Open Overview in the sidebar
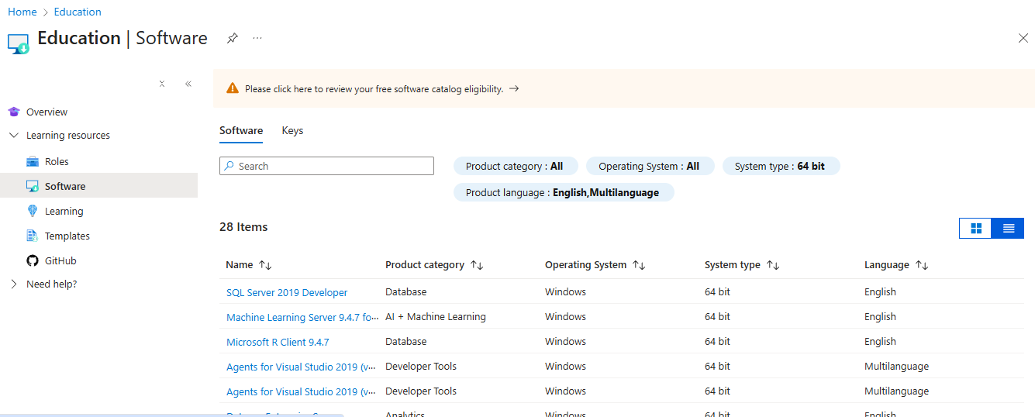1035x417 pixels. coord(47,112)
